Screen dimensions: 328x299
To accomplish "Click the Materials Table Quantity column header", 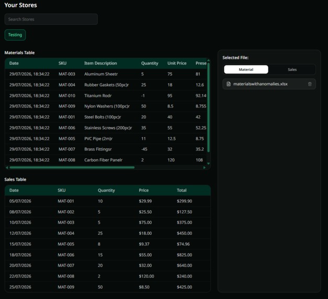I will click(x=150, y=63).
